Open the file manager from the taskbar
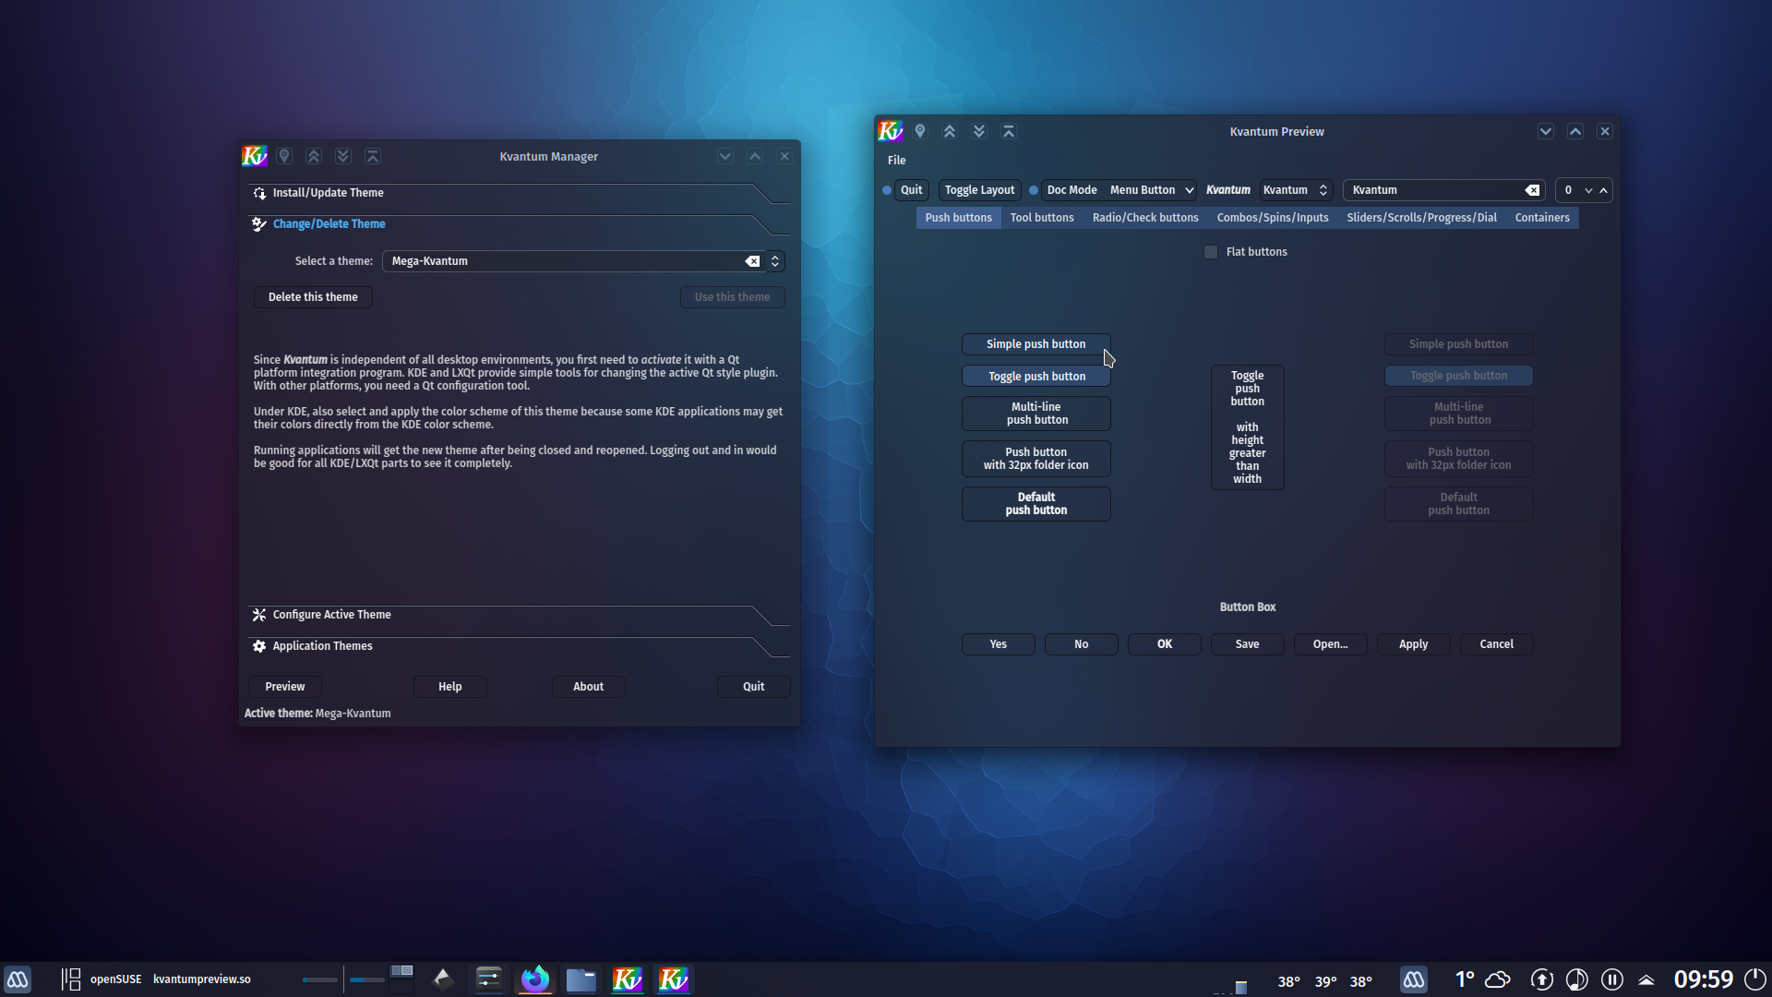This screenshot has height=997, width=1772. (581, 979)
